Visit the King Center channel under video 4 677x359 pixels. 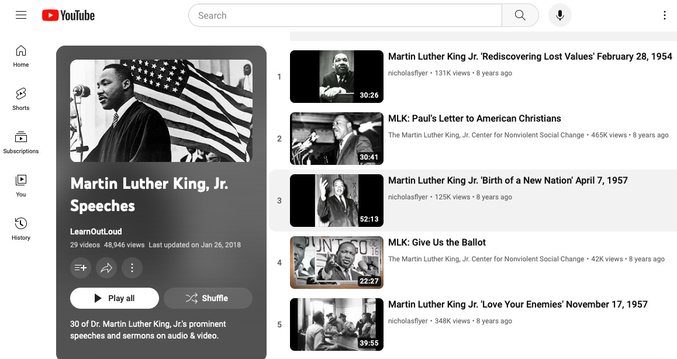[486, 259]
